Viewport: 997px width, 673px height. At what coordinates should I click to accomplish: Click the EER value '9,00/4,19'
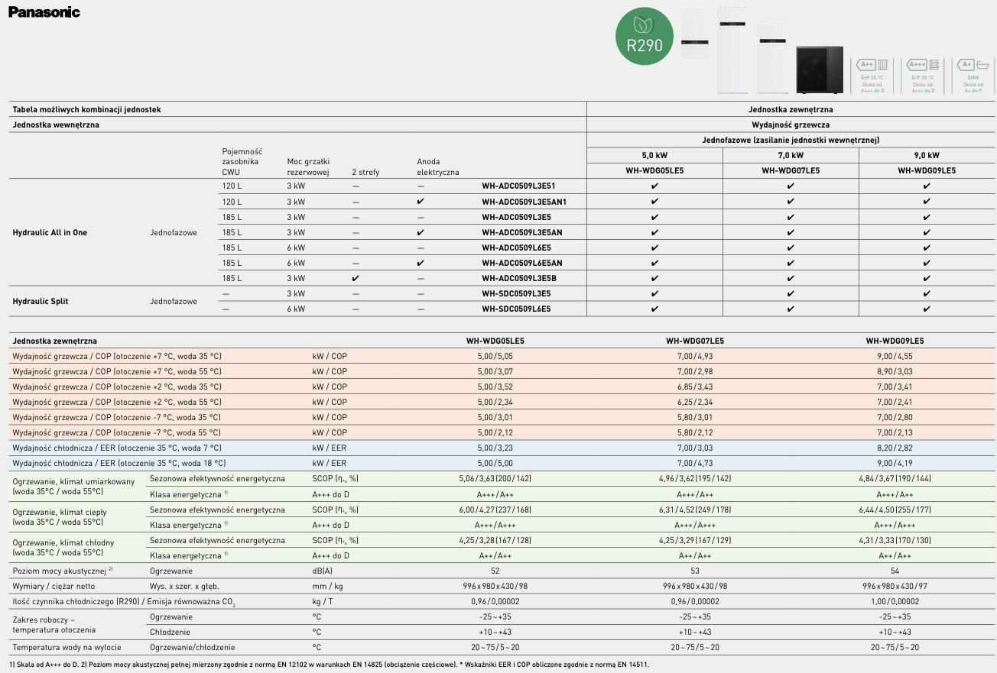pyautogui.click(x=895, y=463)
